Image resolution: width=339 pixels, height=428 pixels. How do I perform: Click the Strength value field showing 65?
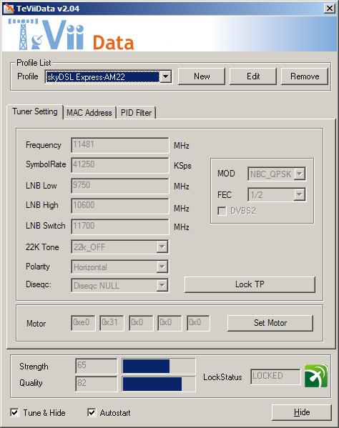click(x=96, y=366)
